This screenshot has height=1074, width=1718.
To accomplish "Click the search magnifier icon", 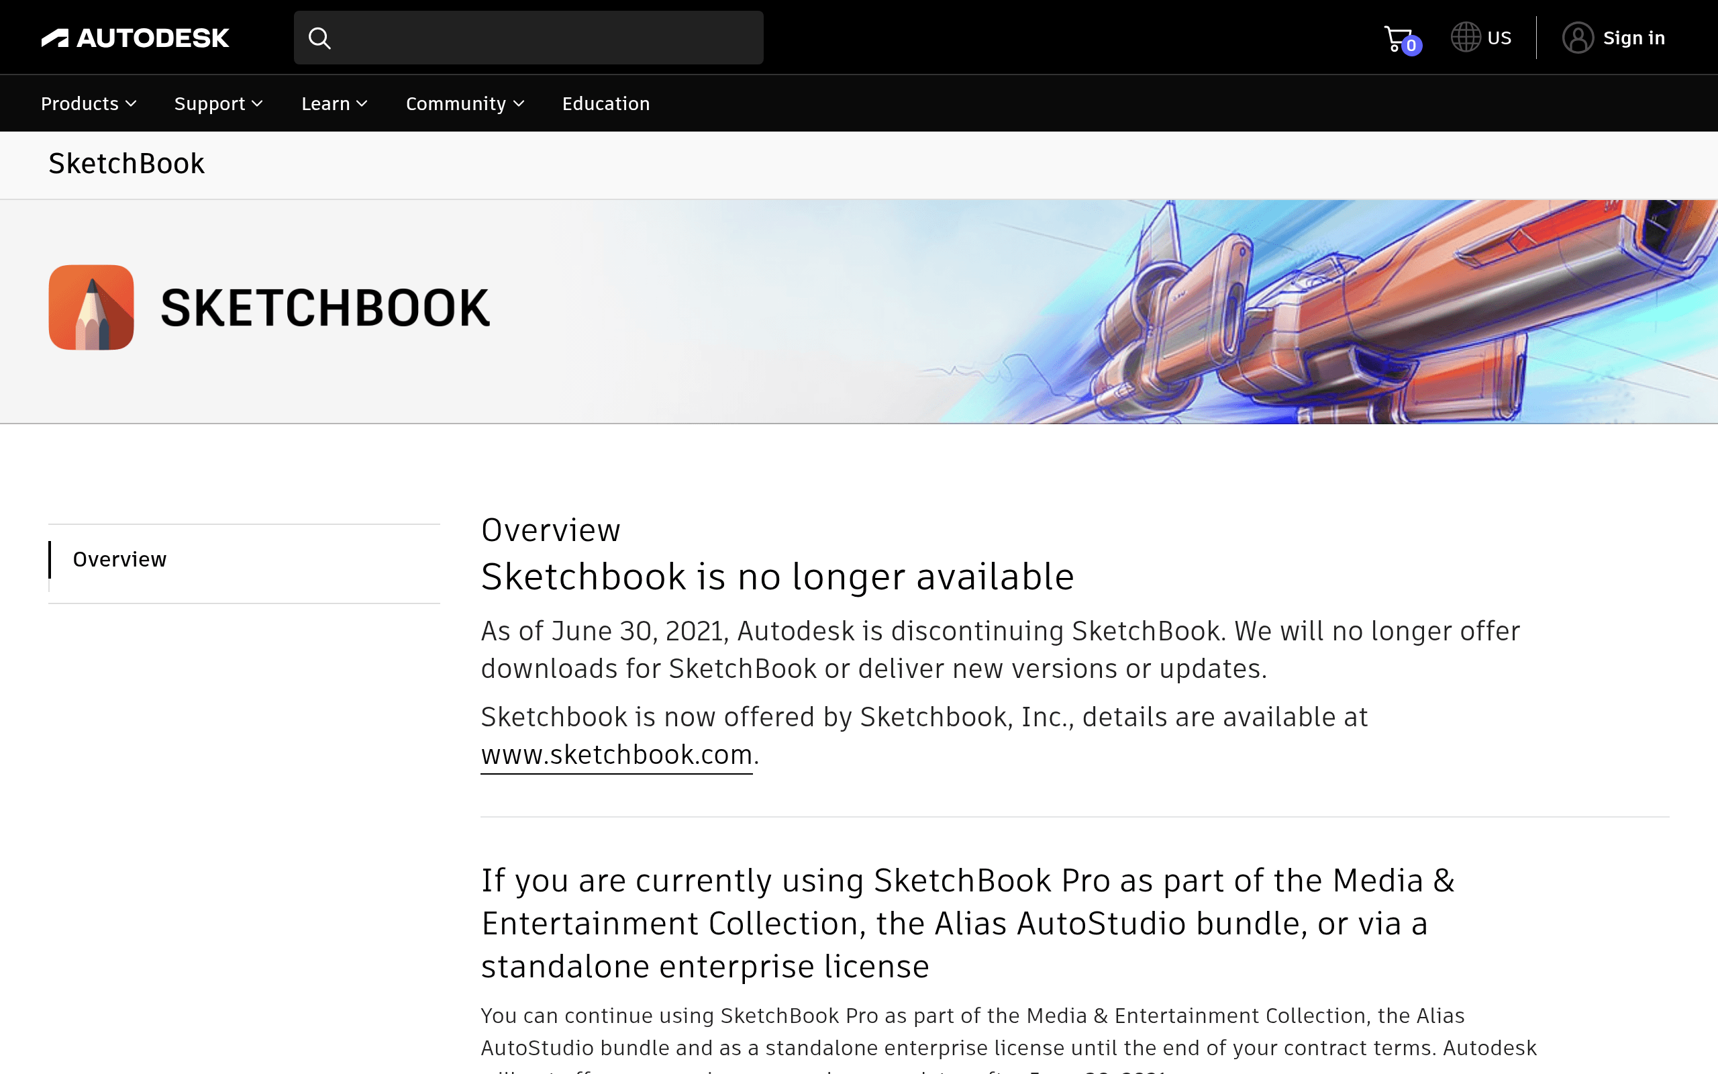I will coord(319,38).
